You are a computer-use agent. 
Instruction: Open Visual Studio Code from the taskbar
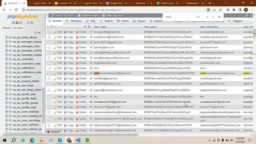coord(78,140)
